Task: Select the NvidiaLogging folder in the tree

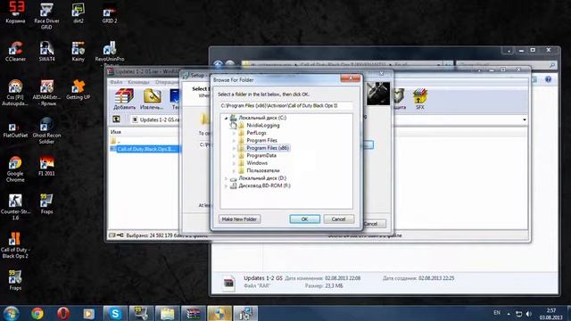Action: coord(263,125)
